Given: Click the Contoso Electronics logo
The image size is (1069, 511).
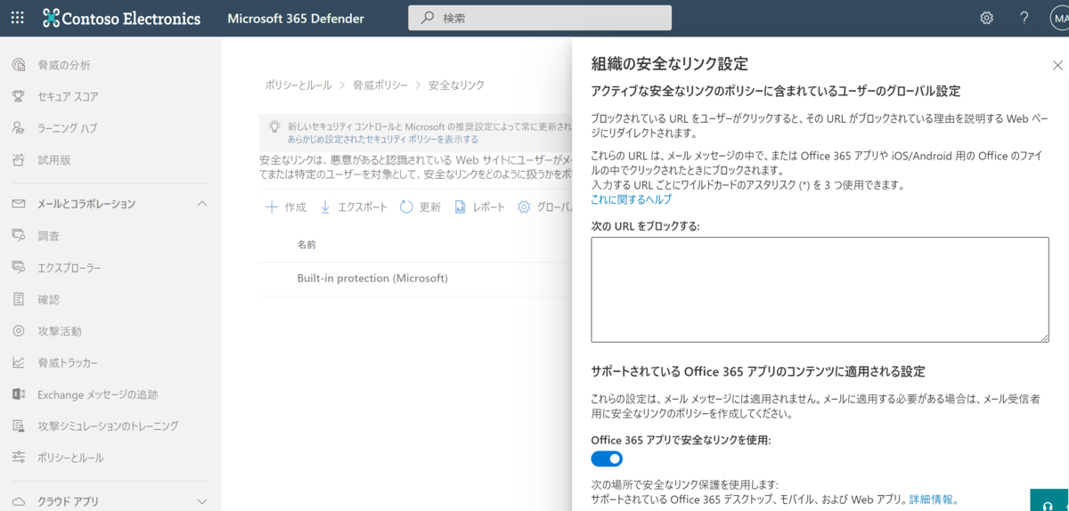Looking at the screenshot, I should (x=122, y=18).
